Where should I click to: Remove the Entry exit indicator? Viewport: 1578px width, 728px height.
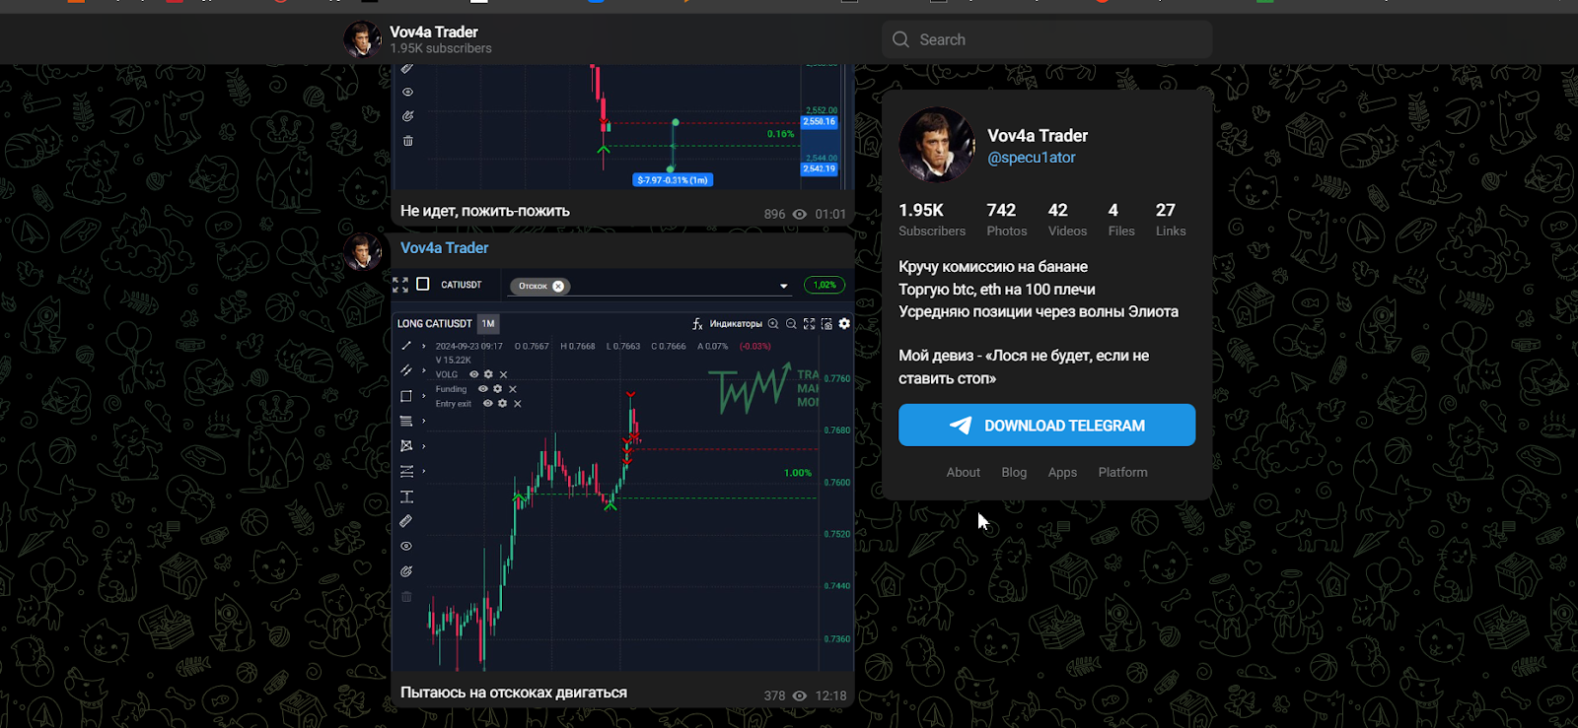tap(518, 404)
